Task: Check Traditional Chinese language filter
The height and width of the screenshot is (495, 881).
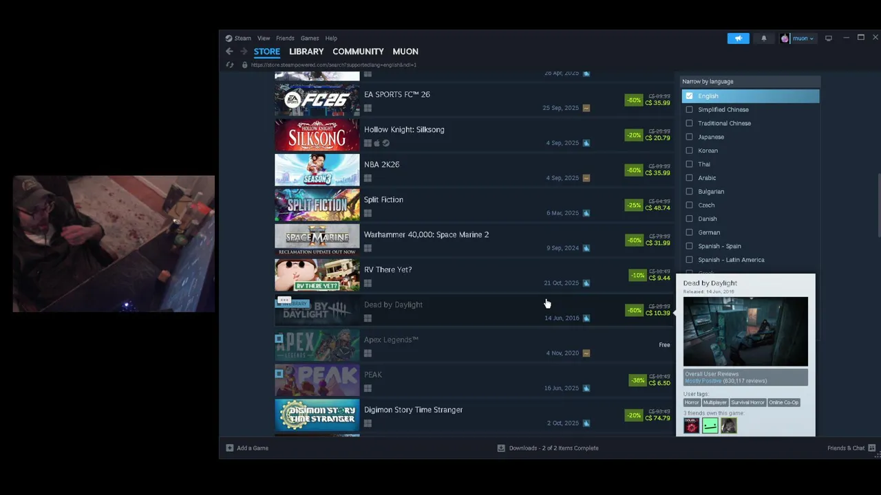Action: coord(689,124)
